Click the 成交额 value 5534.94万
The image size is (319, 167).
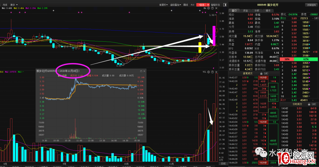coord(273,36)
